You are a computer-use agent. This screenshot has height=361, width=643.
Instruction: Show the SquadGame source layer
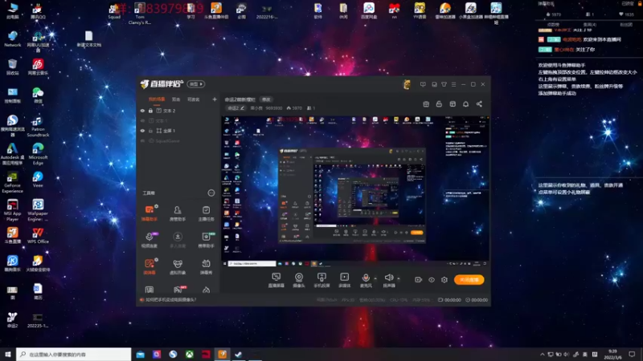(143, 141)
